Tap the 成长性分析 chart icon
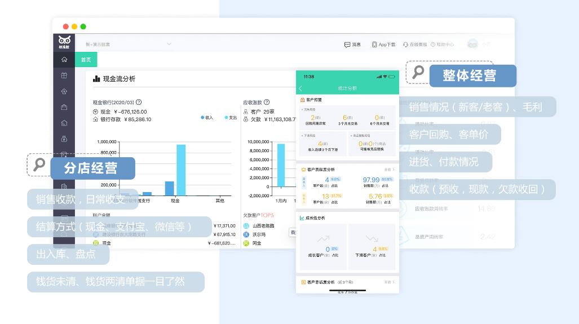The height and width of the screenshot is (324, 579). 302,218
